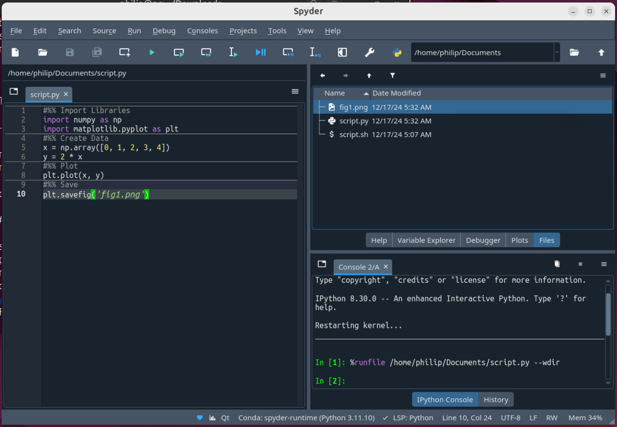The image size is (617, 427).
Task: Run current cell toolbar icon
Action: coord(179,52)
